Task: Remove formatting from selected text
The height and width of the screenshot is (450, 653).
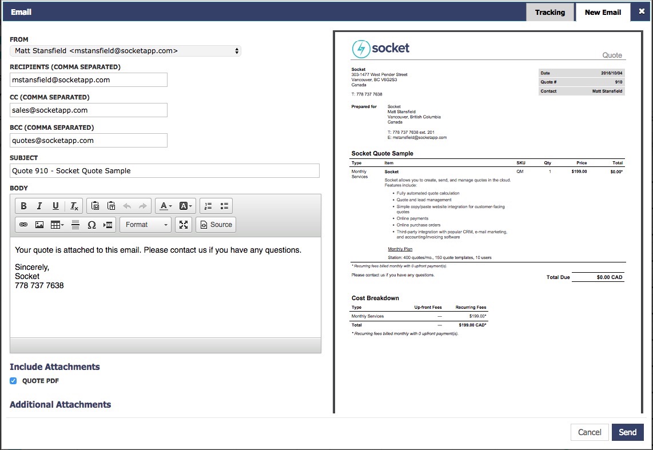Action: (74, 206)
